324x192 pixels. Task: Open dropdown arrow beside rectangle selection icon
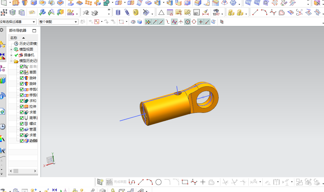(x=126, y=22)
